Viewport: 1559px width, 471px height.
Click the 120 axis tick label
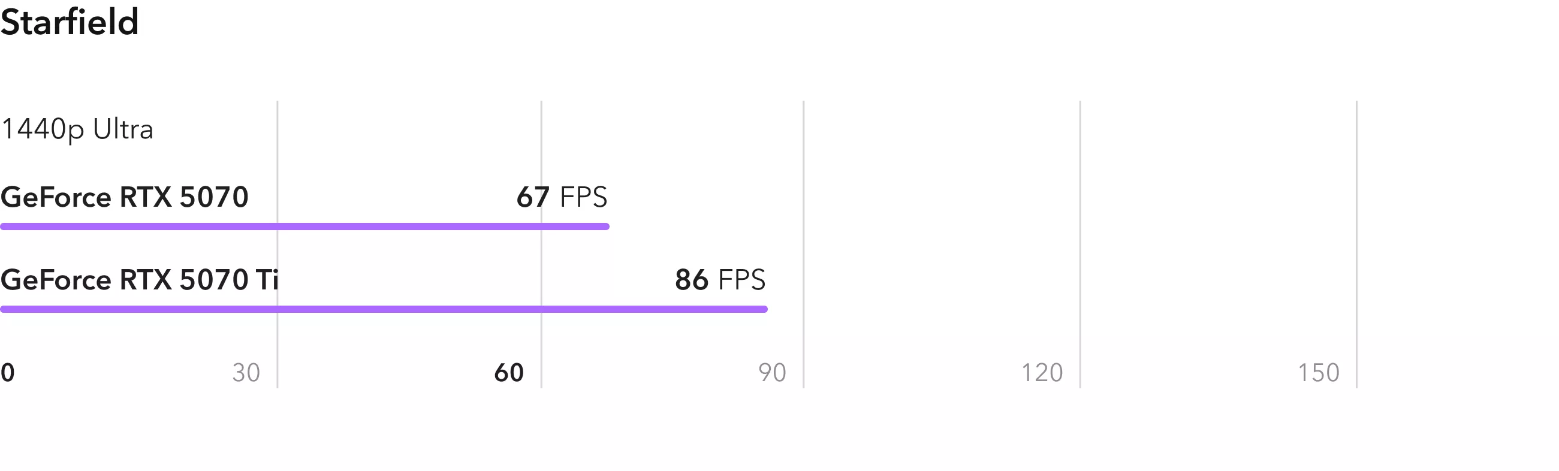[1042, 373]
